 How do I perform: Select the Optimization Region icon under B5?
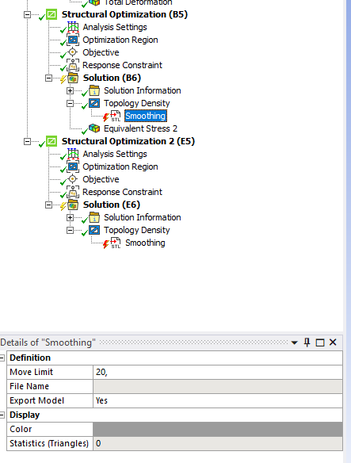[73, 40]
